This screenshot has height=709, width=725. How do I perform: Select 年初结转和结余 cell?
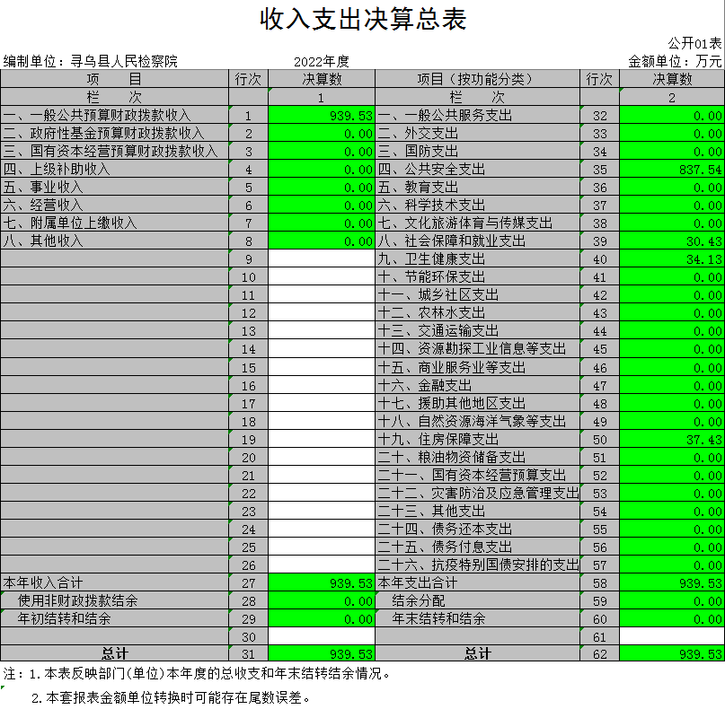pyautogui.click(x=115, y=619)
